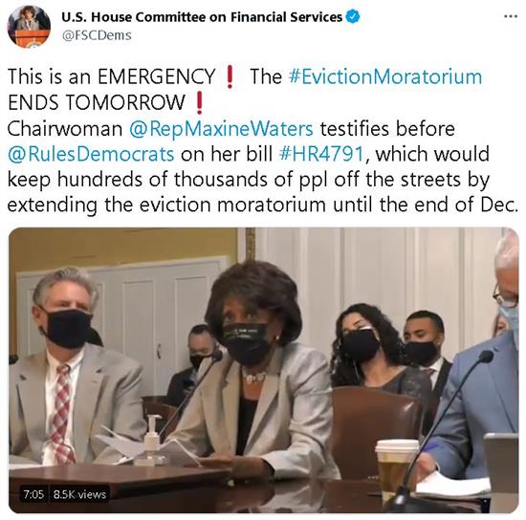This screenshot has height=520, width=526.
Task: Visit the @RulesDemocrats mention
Action: pos(91,154)
